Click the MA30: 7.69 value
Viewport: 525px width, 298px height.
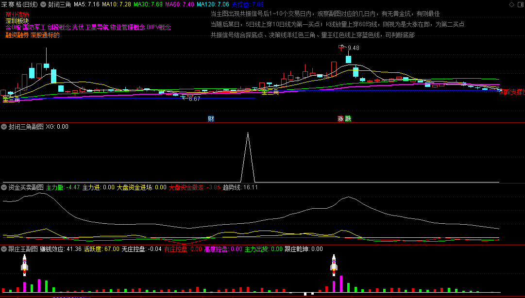148,4
